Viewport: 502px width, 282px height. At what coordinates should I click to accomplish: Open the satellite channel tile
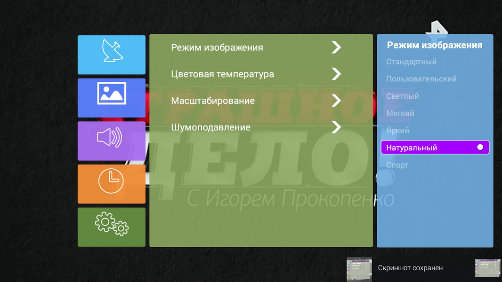coord(112,55)
